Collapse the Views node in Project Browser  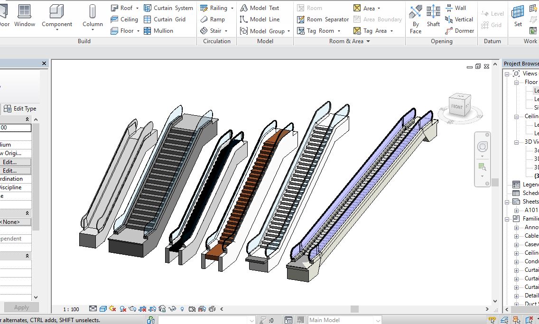click(507, 74)
